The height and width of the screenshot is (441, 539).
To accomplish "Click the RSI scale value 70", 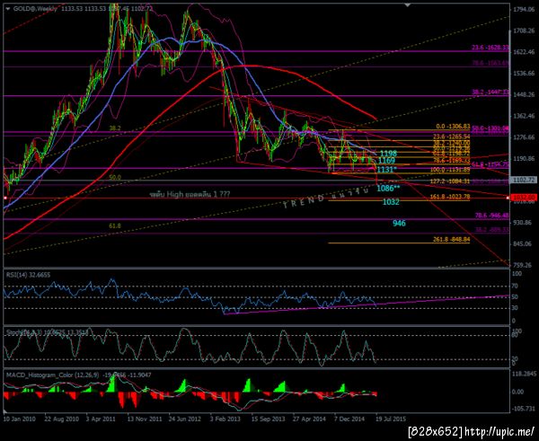I will [516, 286].
